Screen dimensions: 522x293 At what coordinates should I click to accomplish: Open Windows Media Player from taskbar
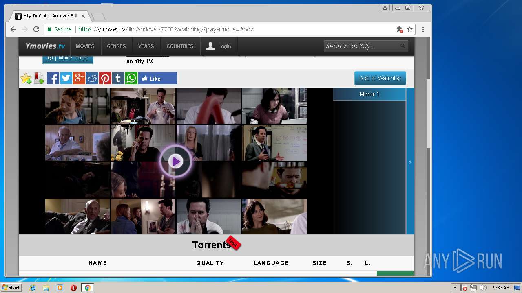tap(60, 288)
